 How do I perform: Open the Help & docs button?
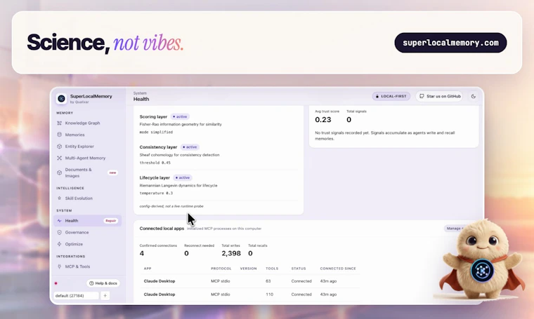[103, 283]
